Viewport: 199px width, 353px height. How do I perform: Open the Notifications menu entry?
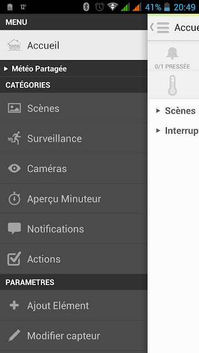[74, 229]
